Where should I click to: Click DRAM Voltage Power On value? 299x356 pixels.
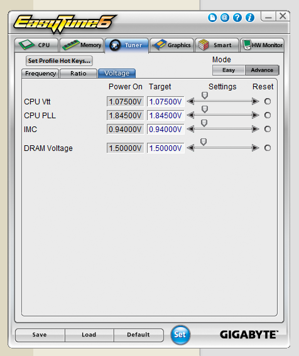(126, 148)
